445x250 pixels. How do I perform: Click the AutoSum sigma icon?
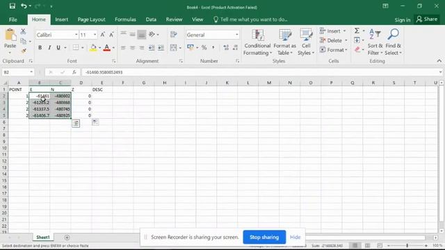(357, 31)
